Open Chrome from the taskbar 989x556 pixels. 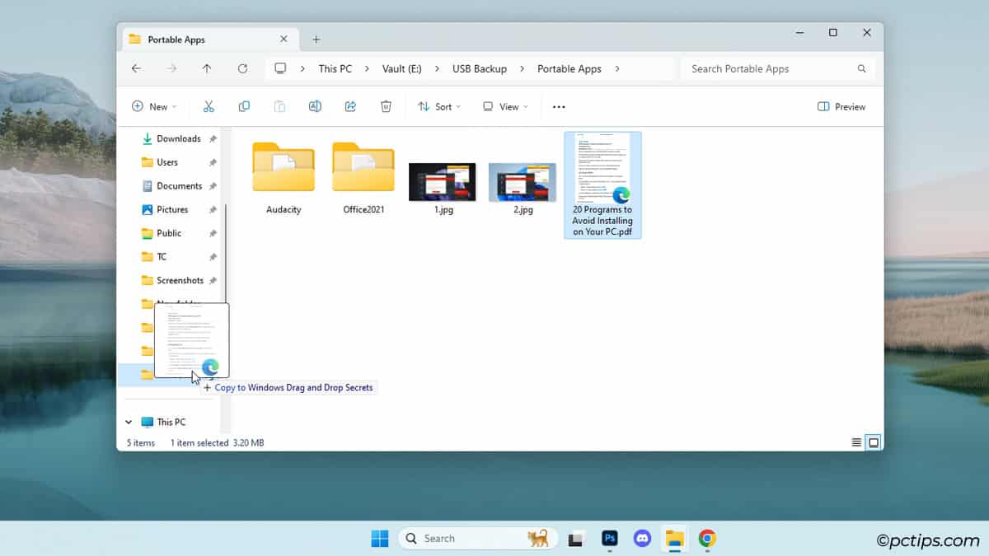(708, 538)
